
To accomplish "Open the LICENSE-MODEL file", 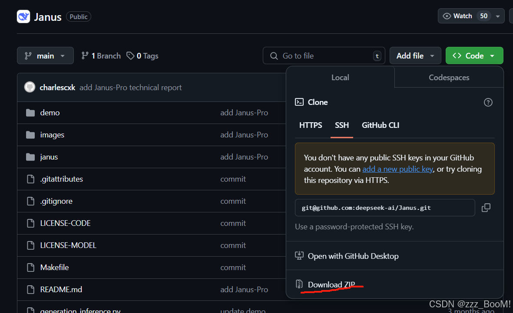I will tap(68, 245).
